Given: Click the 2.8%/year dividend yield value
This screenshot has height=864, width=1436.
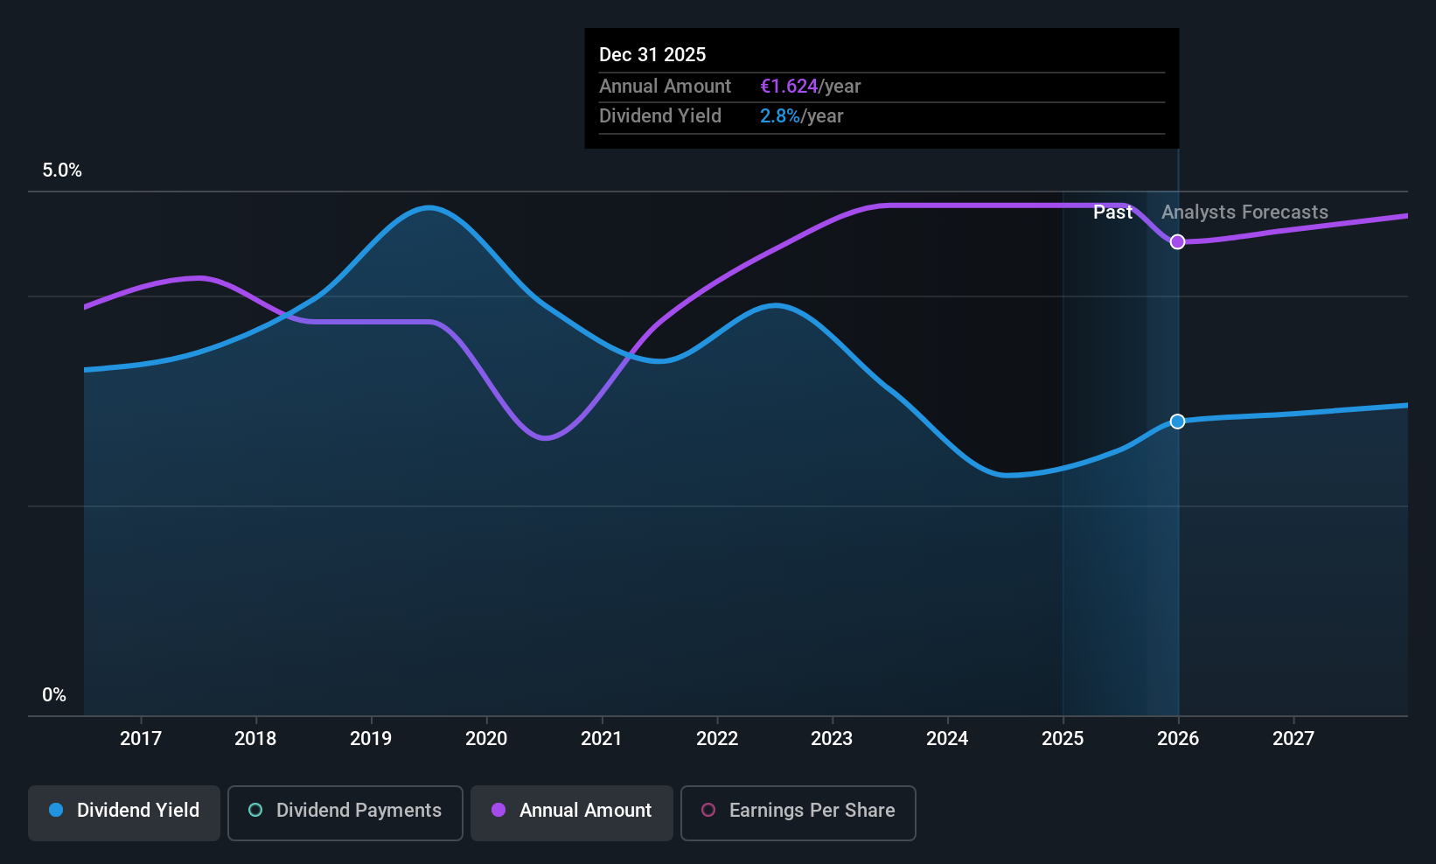Looking at the screenshot, I should point(801,116).
